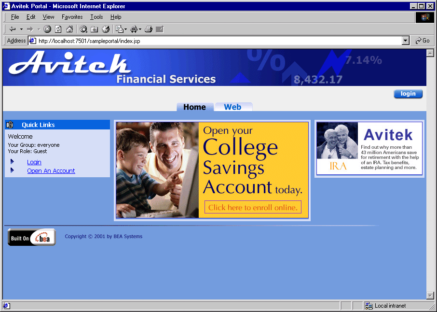Viewport: 437px width, 312px height.
Task: Show browsing History from the toolbar
Action: 106,29
